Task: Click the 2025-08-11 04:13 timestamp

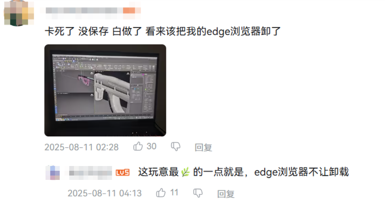Action: click(105, 193)
